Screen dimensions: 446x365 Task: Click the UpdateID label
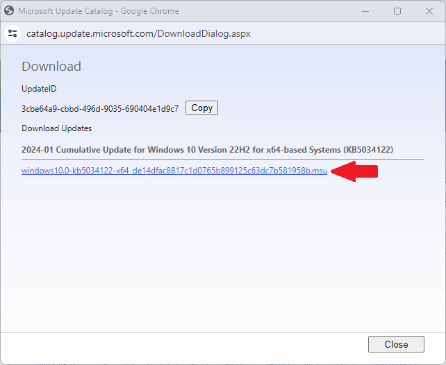tap(39, 89)
